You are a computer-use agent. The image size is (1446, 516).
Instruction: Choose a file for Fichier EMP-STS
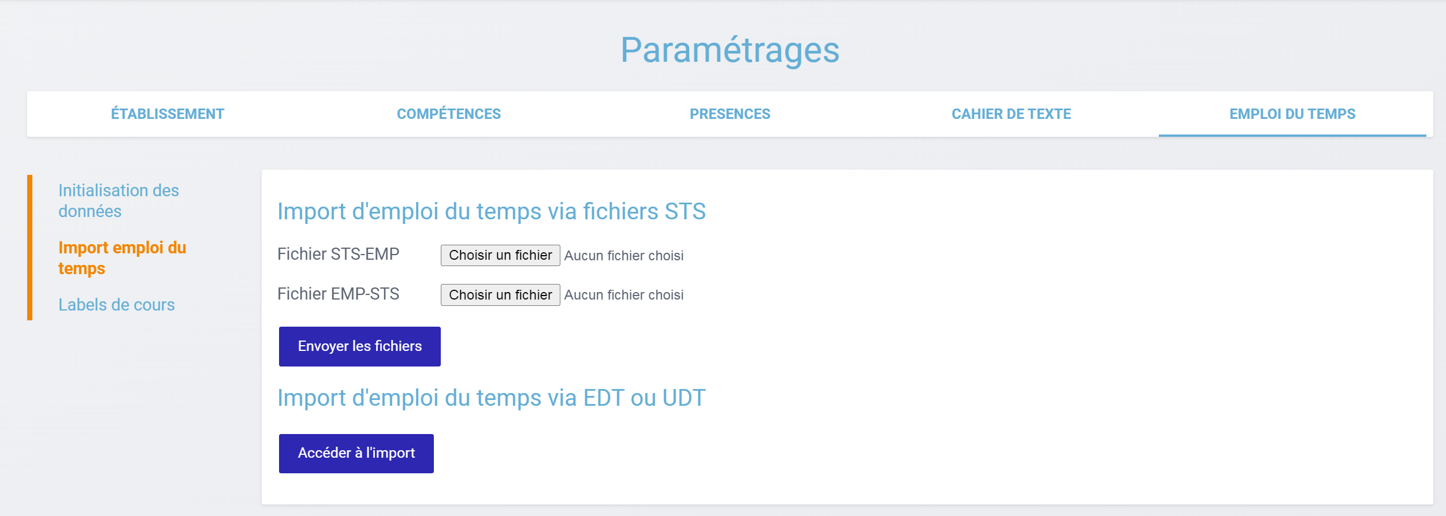click(500, 295)
